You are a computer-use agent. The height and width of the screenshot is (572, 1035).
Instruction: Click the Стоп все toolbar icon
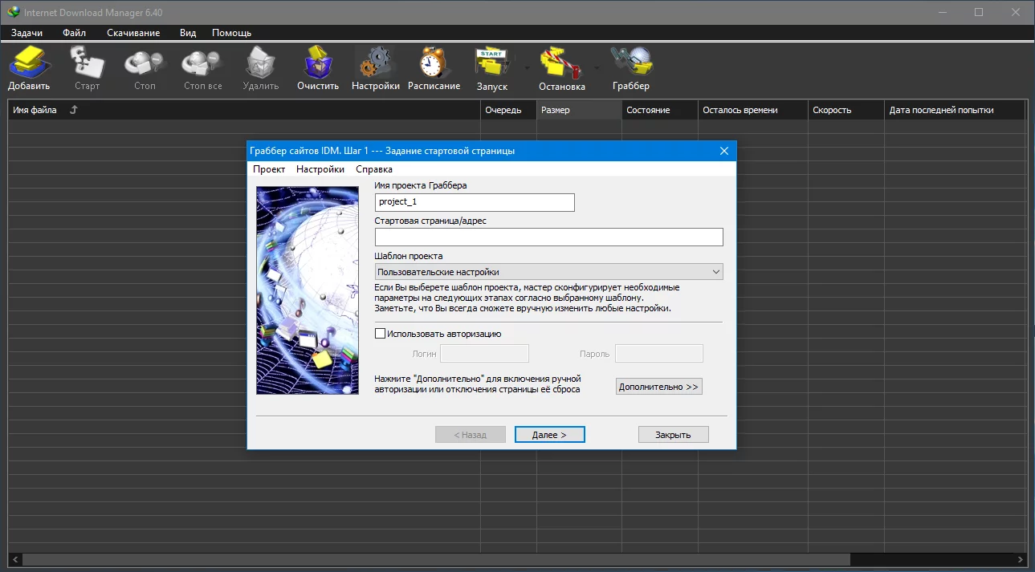click(x=202, y=63)
